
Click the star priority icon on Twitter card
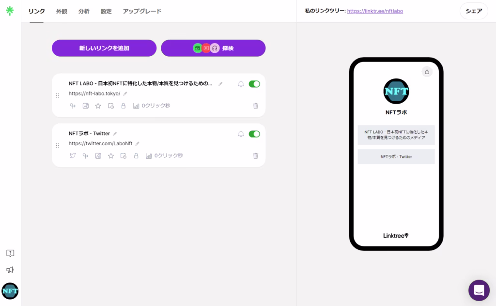(111, 155)
